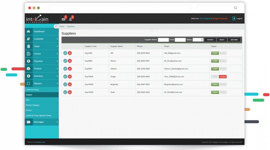
Task: Set supplier Shell status to Inactive
Action: pos(223,92)
